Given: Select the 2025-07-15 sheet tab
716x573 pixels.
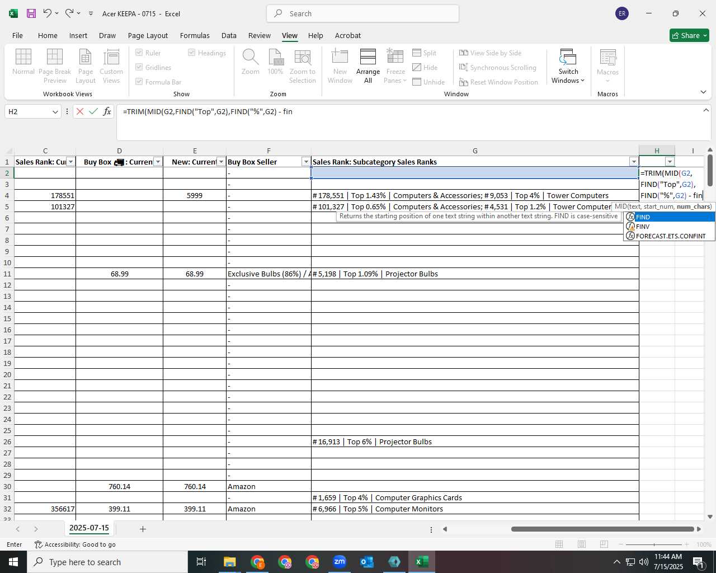Looking at the screenshot, I should click(89, 528).
